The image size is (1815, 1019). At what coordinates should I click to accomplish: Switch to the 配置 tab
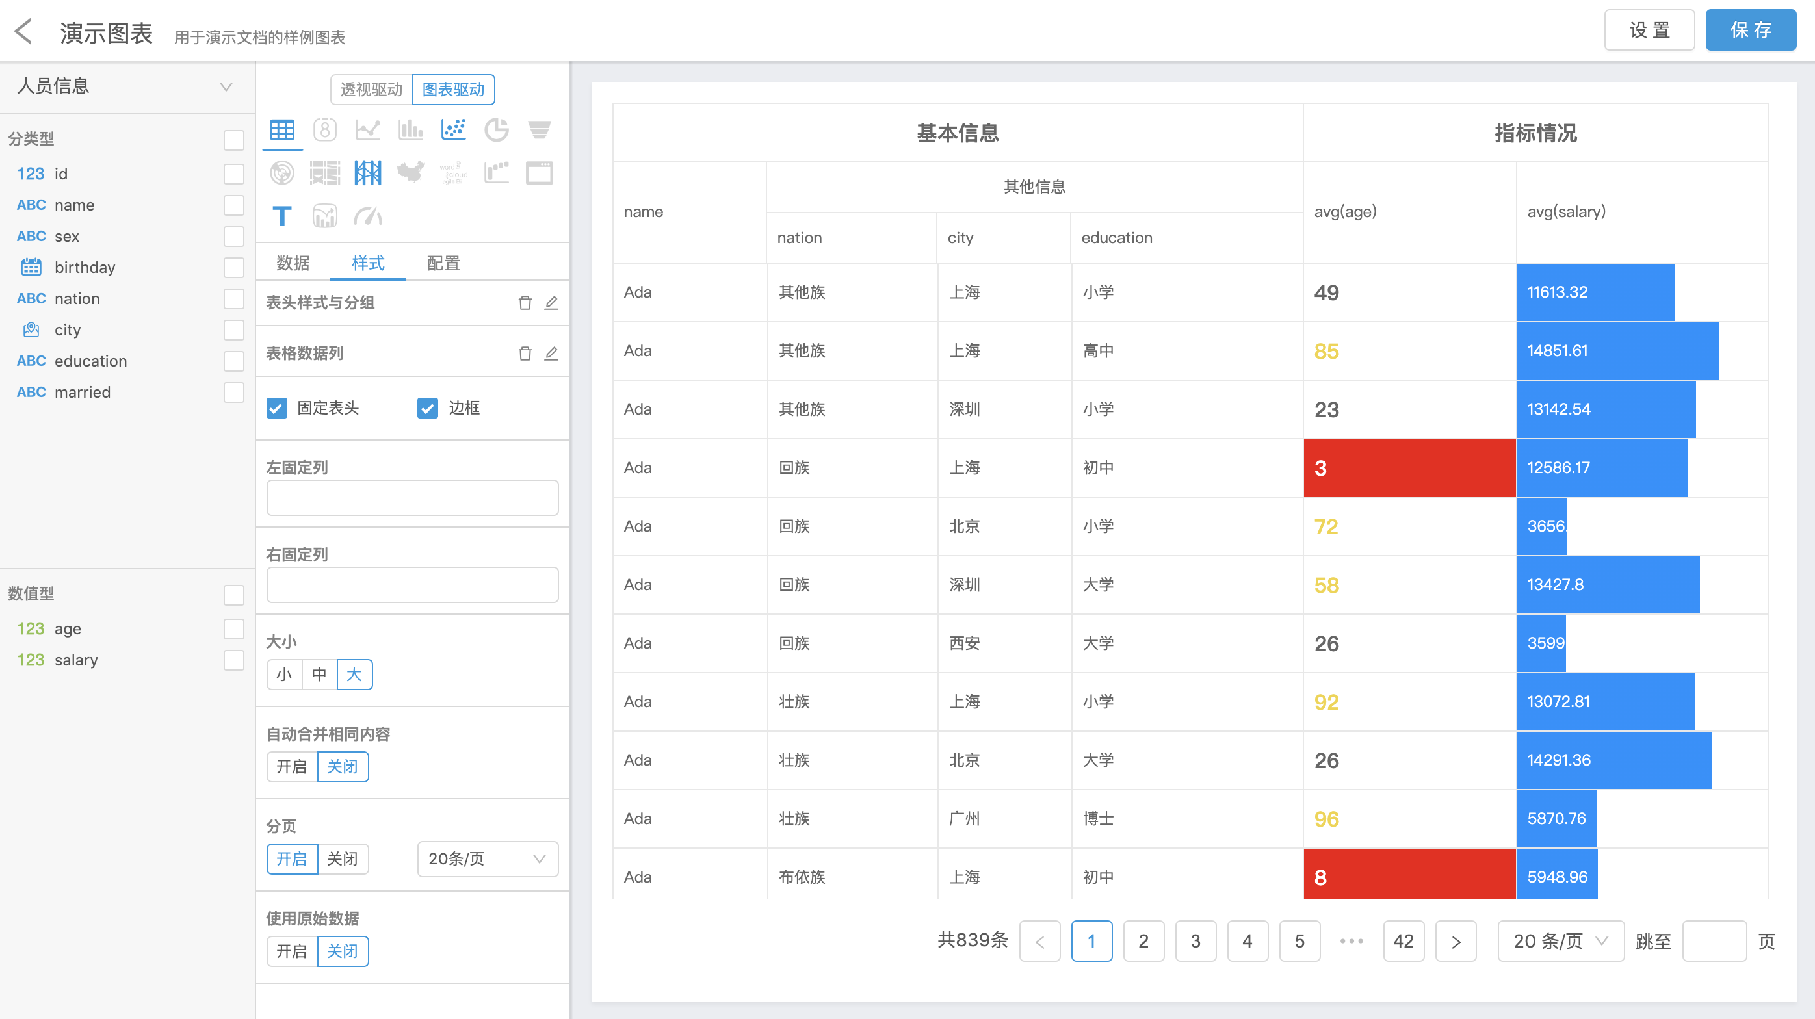(443, 263)
